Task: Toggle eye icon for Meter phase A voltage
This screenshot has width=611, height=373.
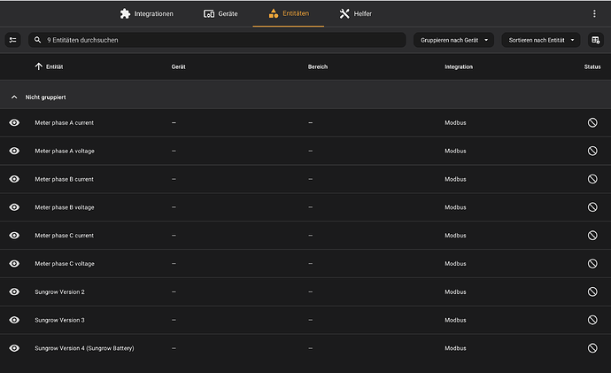Action: pos(14,151)
